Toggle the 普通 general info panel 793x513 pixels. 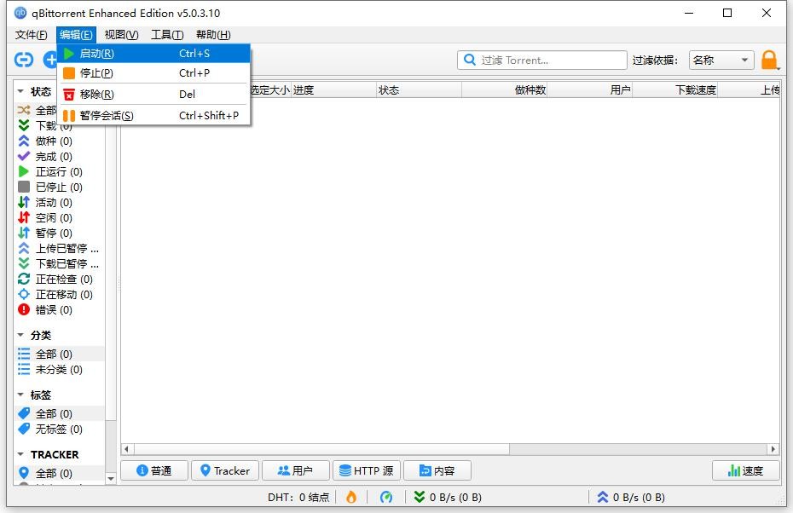pos(154,470)
